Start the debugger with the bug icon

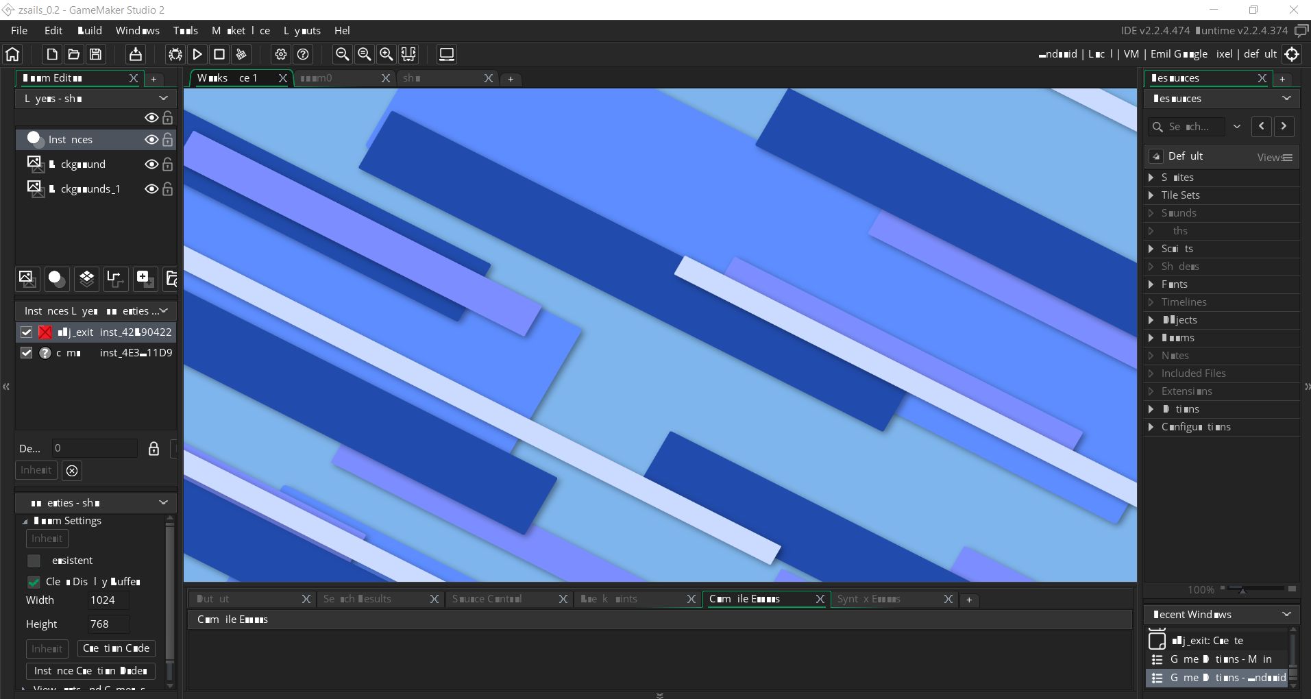tap(175, 54)
